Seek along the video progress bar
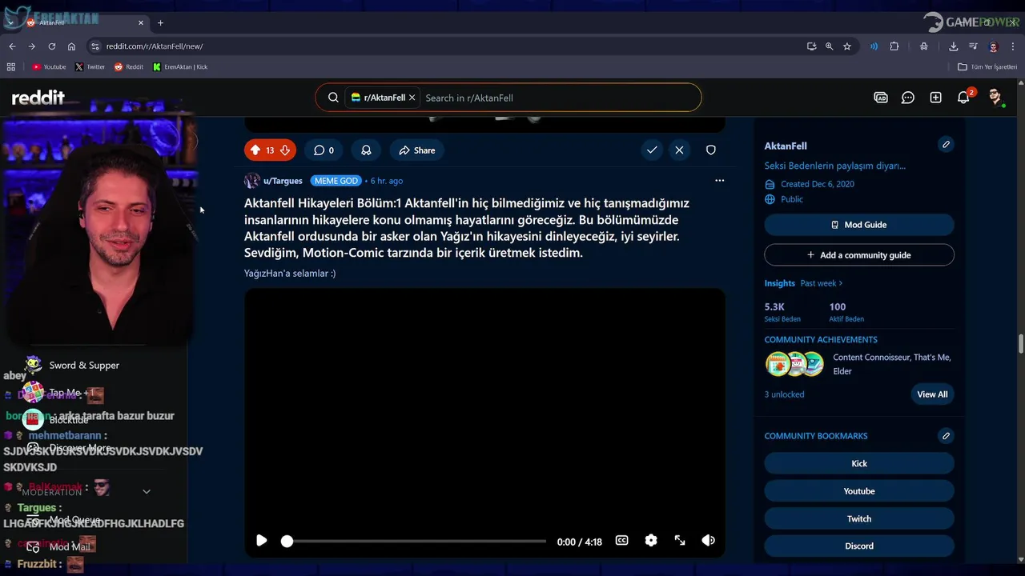The height and width of the screenshot is (576, 1025). (415, 542)
